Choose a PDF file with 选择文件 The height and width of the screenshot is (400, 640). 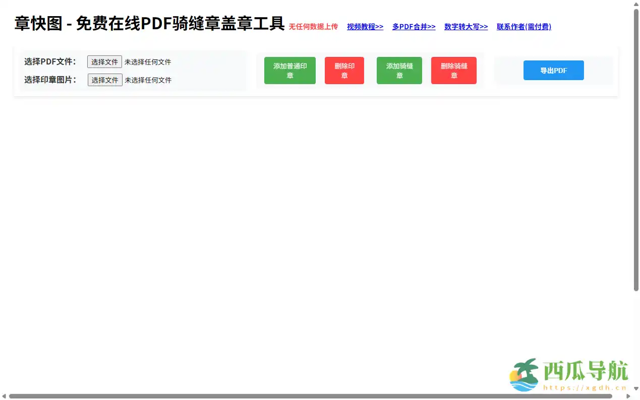pyautogui.click(x=104, y=61)
